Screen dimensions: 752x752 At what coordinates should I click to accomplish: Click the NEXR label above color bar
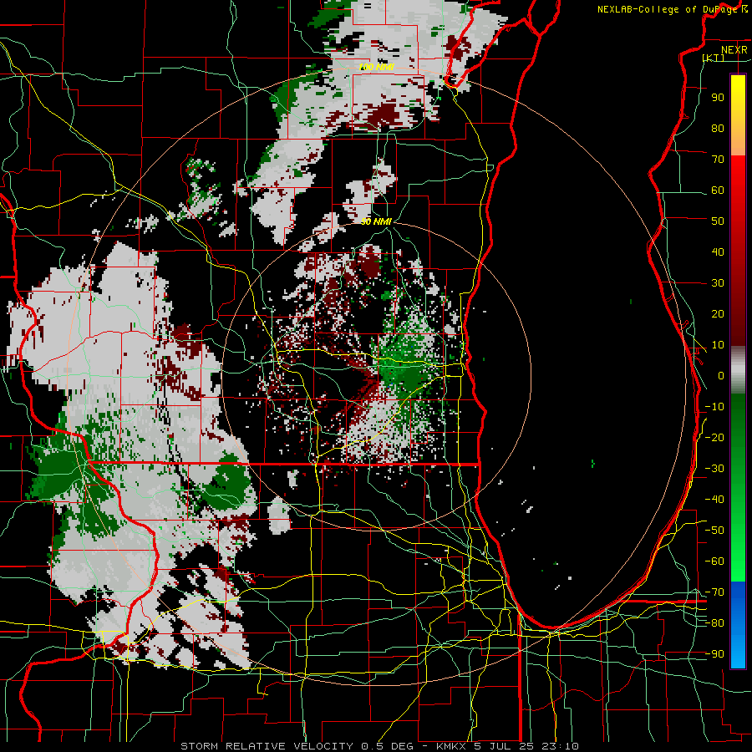(x=734, y=50)
